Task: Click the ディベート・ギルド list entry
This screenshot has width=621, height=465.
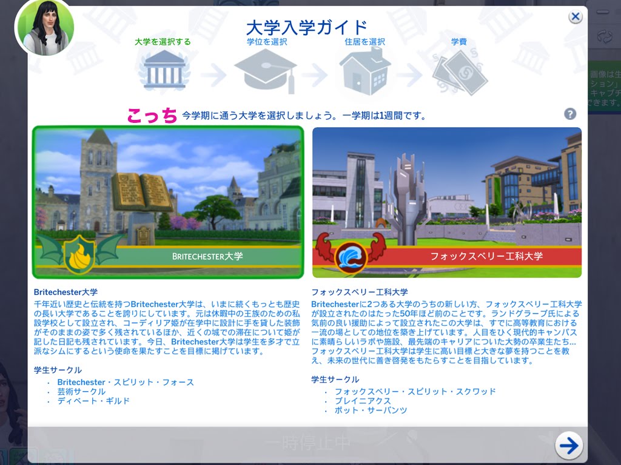Action: (x=93, y=401)
